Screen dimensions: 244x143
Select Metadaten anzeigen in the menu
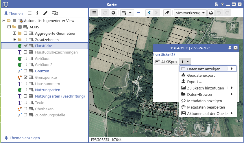(x=204, y=101)
